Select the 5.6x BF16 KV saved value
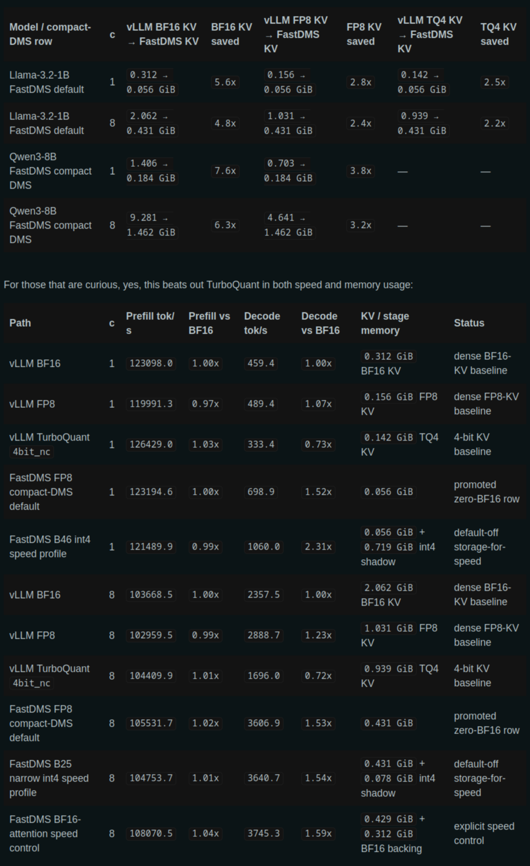The image size is (530, 866). (x=225, y=82)
